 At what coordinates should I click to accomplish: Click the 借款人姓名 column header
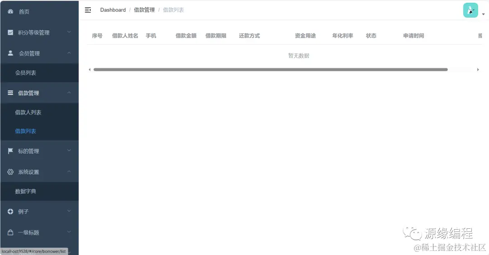point(125,36)
